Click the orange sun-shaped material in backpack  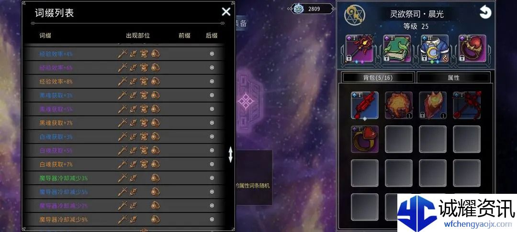399,105
